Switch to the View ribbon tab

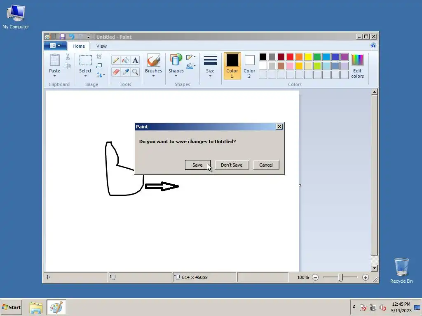coord(101,46)
